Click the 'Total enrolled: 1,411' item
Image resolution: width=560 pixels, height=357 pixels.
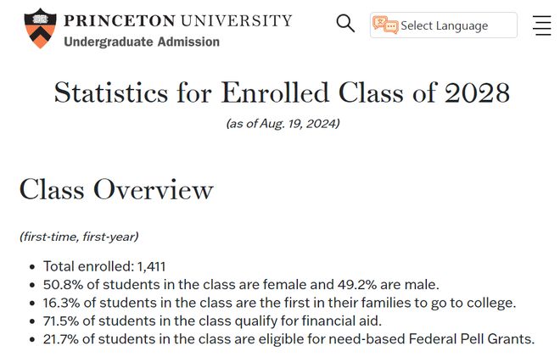(104, 266)
